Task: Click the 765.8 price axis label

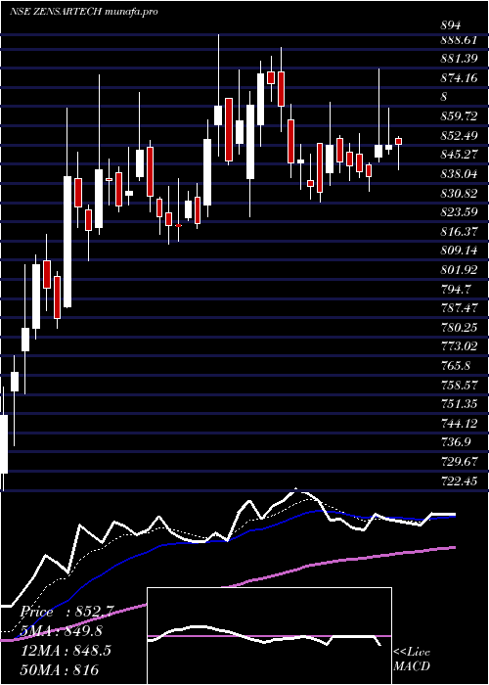Action: click(456, 366)
